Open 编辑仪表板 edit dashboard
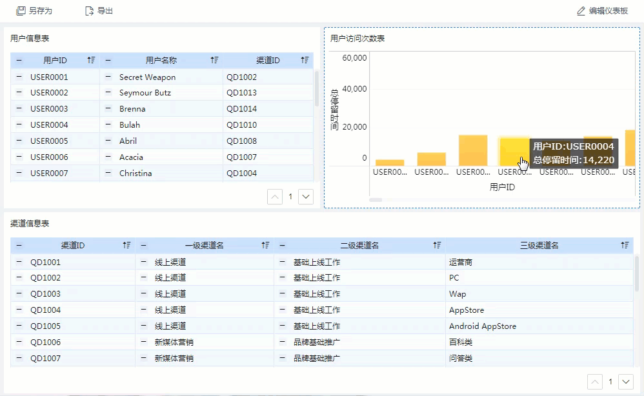Screen dimensions: 644x396 click(x=603, y=11)
